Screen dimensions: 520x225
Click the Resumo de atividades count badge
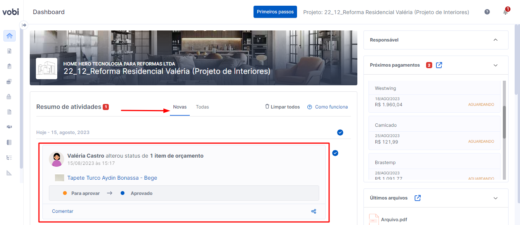[106, 107]
